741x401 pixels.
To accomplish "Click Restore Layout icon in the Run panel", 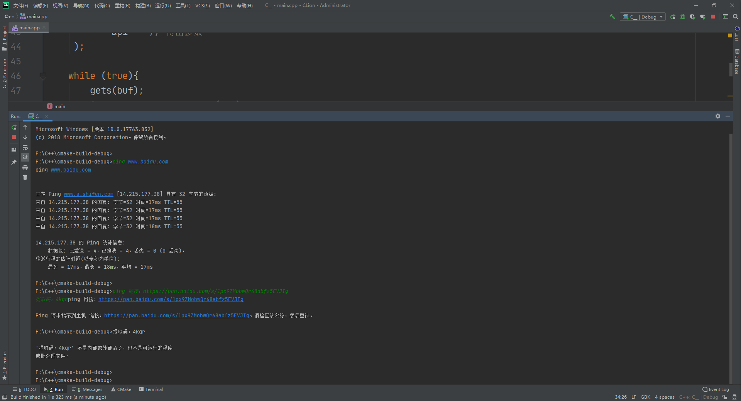I will pos(14,149).
